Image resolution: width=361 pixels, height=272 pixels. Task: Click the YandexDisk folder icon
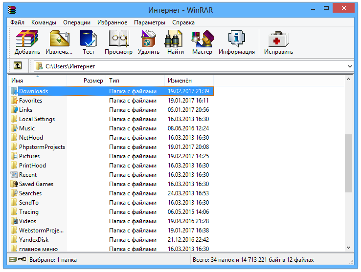(x=14, y=240)
